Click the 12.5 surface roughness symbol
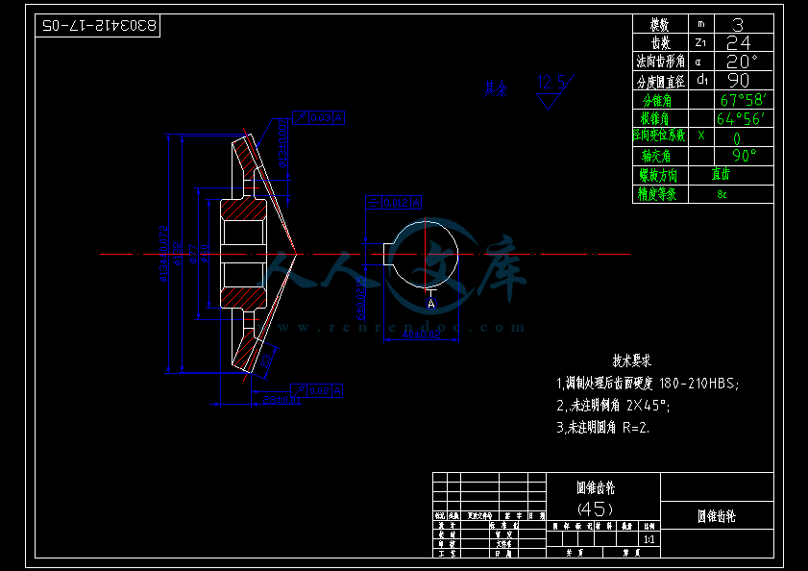This screenshot has width=808, height=571. (x=554, y=91)
